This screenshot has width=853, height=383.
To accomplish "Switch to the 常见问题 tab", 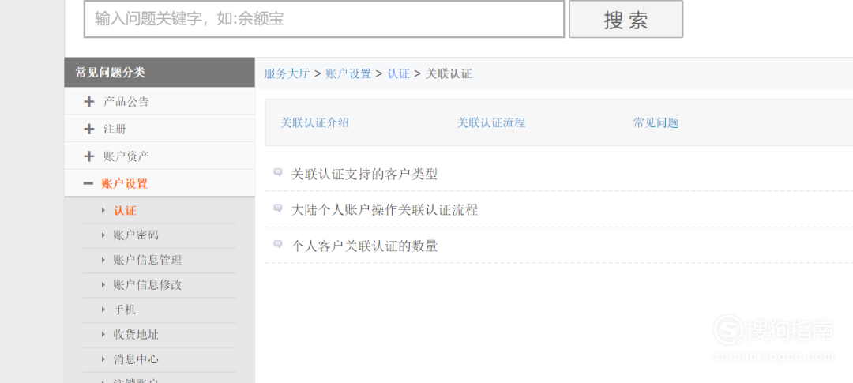I will (656, 123).
